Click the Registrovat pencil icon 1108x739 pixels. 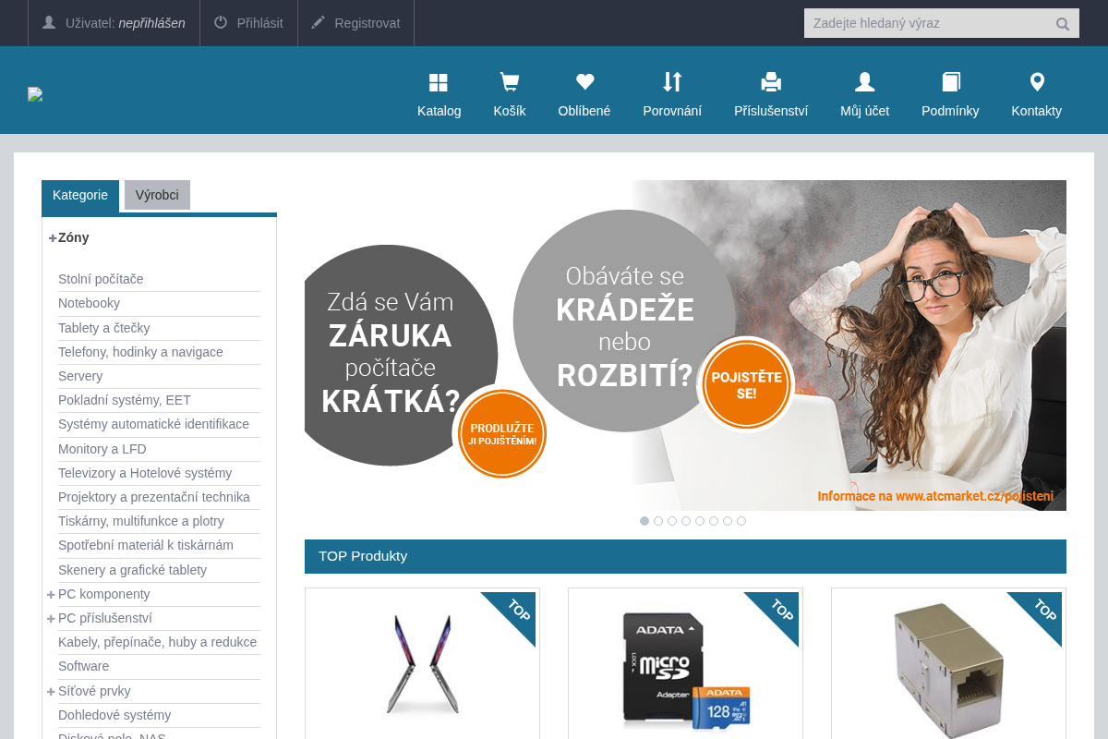[319, 22]
